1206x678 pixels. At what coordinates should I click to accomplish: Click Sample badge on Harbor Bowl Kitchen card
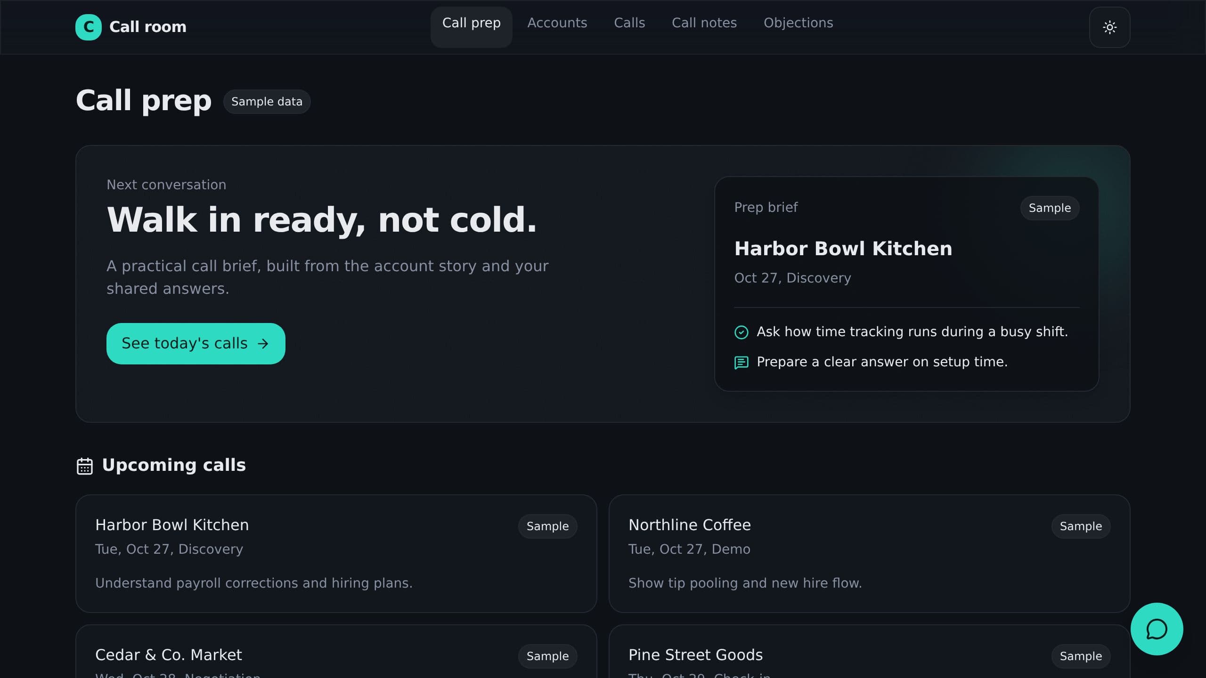tap(547, 526)
